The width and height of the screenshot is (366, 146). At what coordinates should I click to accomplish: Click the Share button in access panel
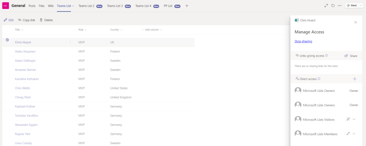[351, 56]
